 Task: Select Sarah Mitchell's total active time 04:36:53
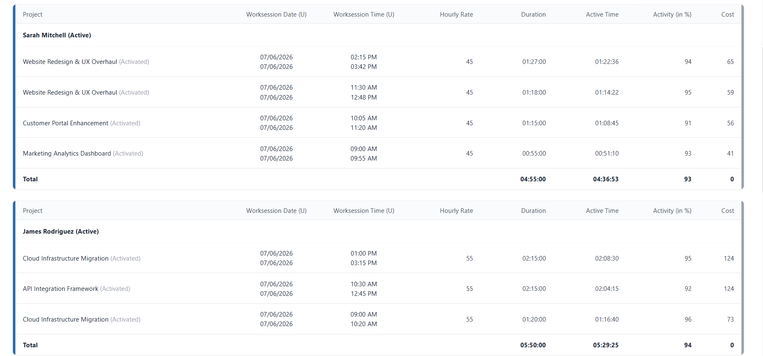click(x=606, y=179)
